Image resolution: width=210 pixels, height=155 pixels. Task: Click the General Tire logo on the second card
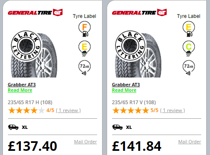139,12
